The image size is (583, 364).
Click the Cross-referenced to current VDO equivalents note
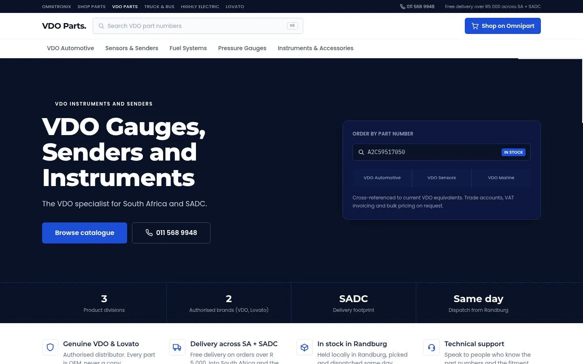pos(433,202)
